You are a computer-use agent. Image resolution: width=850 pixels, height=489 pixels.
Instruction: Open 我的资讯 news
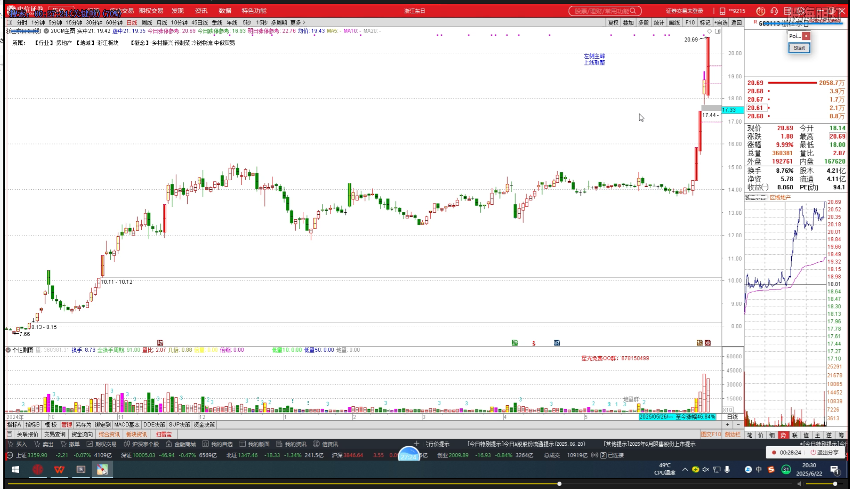pyautogui.click(x=291, y=444)
